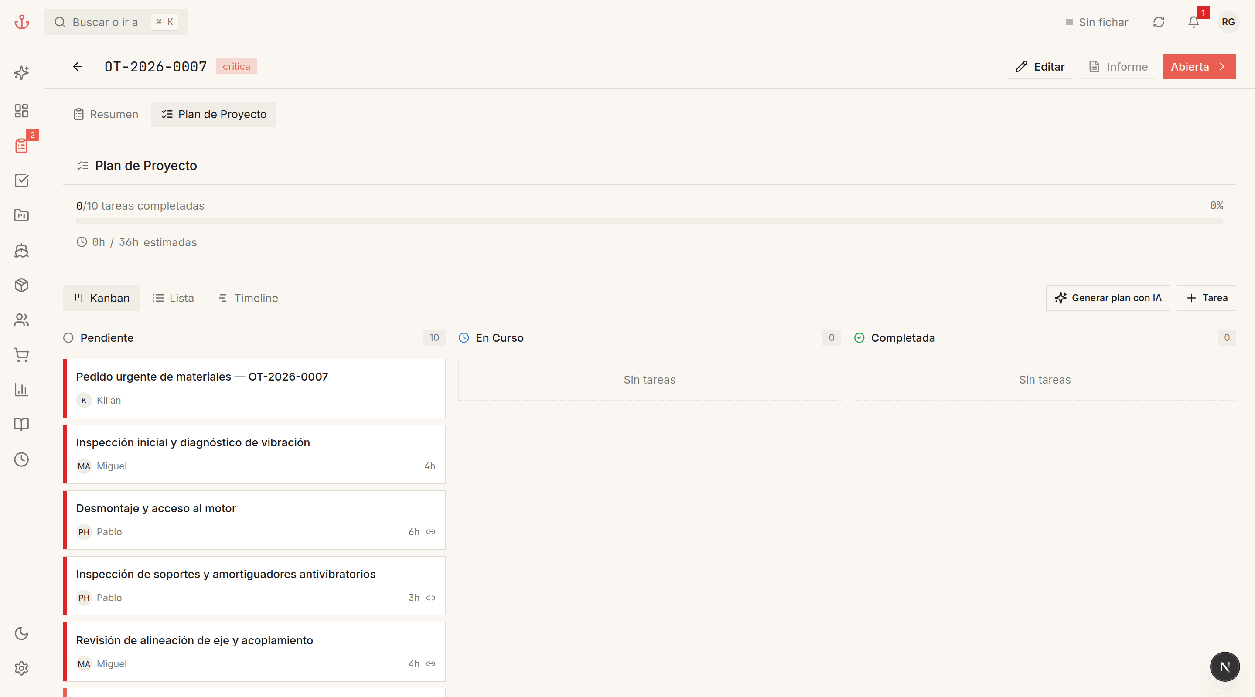Screen dimensions: 1255x697
Task: Open the Abierta status dropdown
Action: pos(1199,66)
